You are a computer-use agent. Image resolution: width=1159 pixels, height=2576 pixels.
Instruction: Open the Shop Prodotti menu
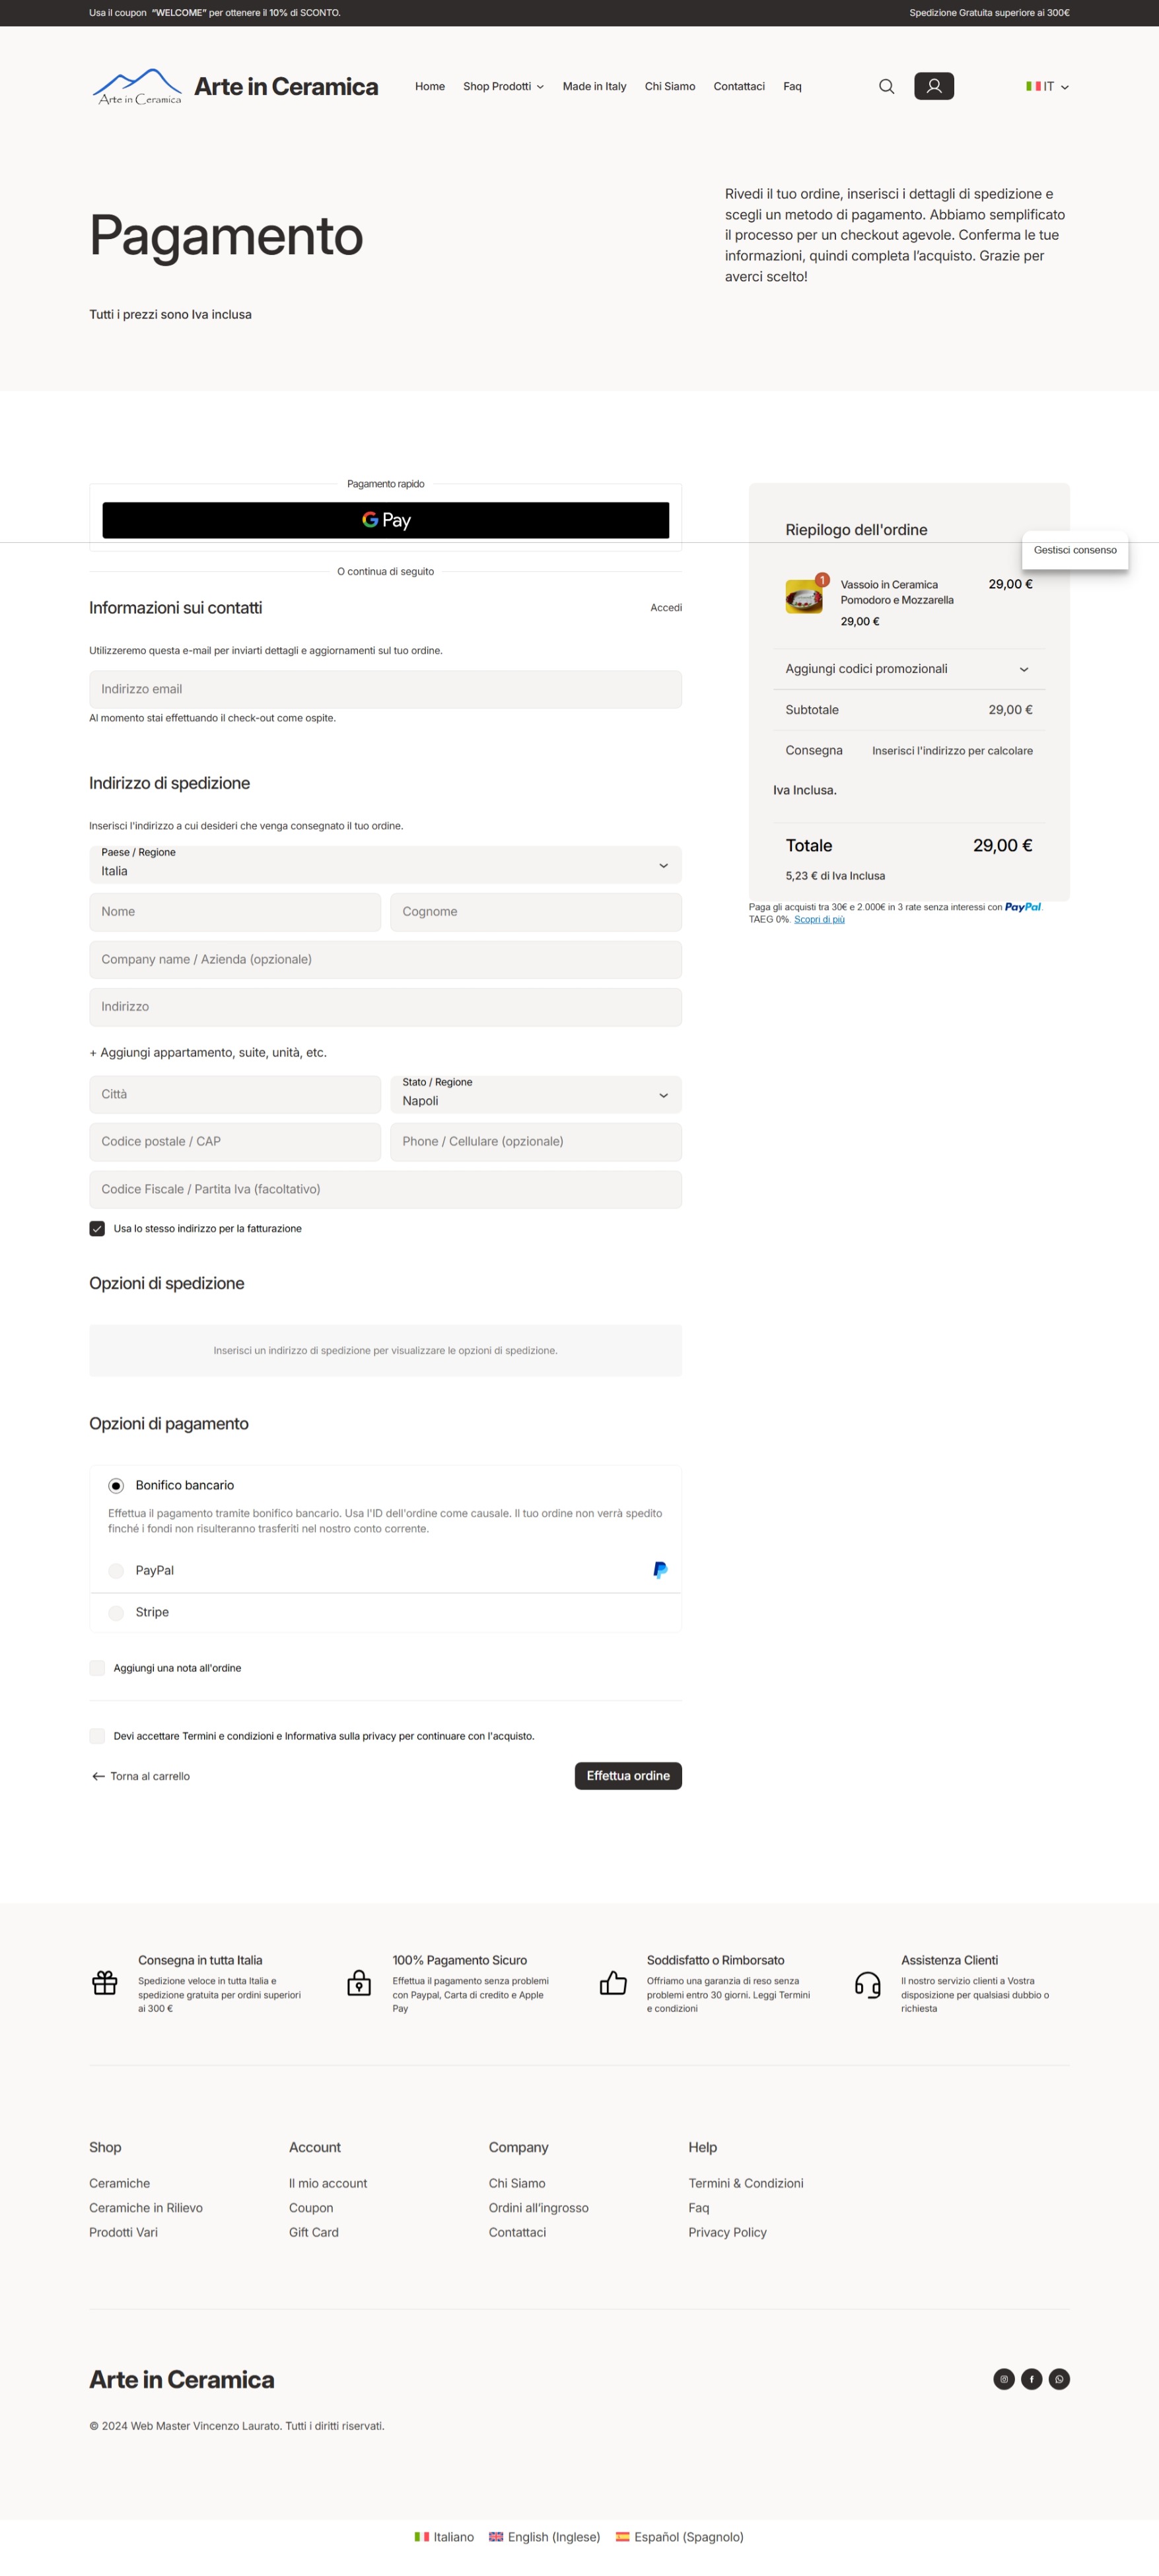pos(503,87)
